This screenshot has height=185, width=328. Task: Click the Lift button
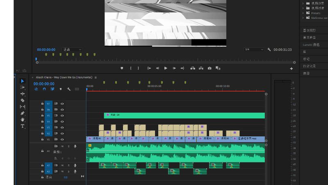tap(193, 68)
